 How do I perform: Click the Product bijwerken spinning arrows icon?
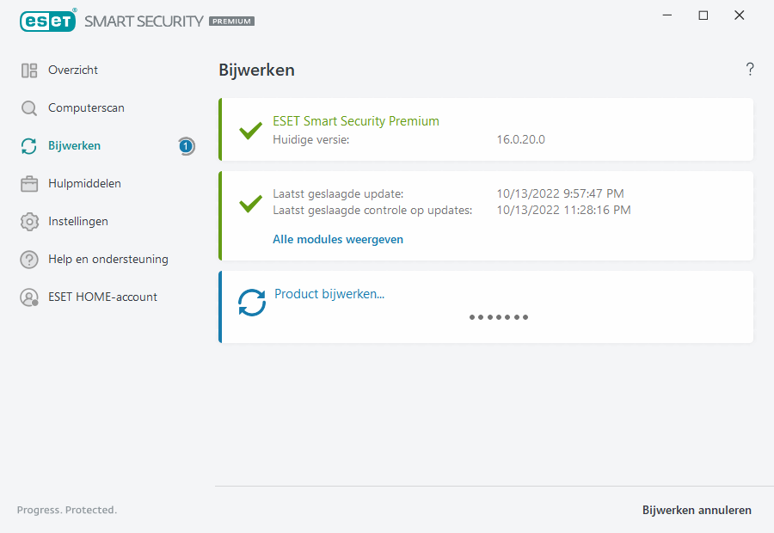[252, 303]
